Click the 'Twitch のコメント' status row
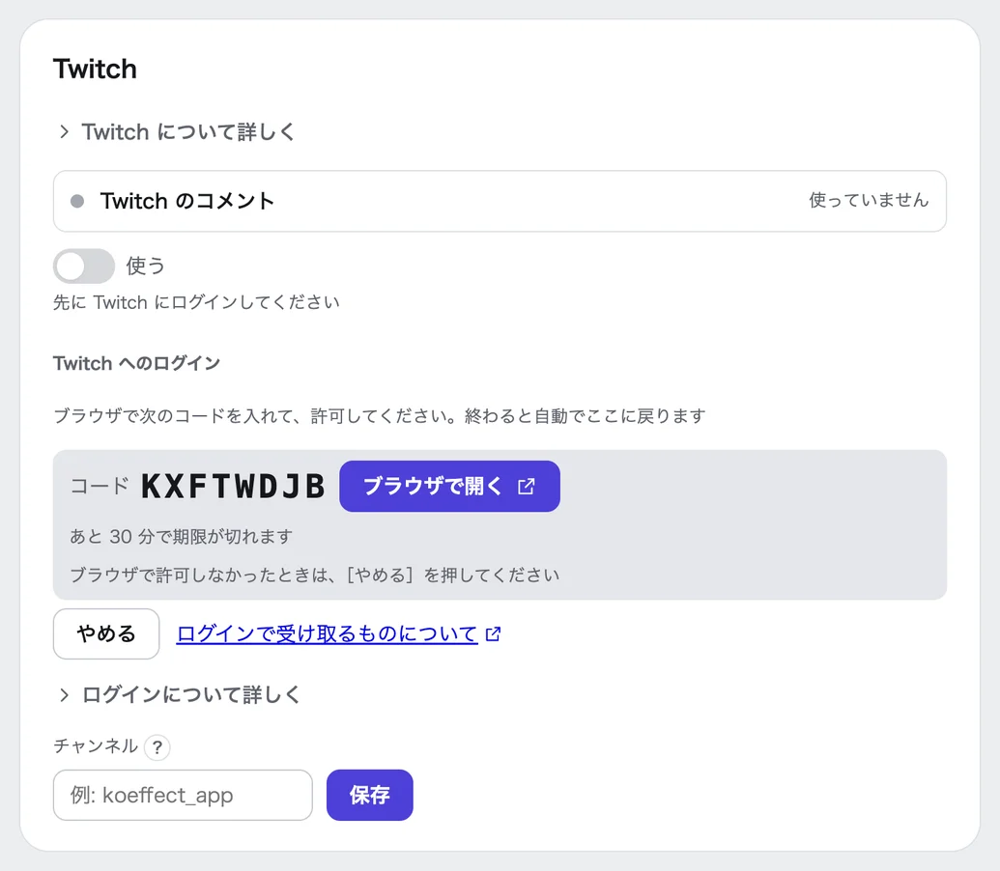 500,202
